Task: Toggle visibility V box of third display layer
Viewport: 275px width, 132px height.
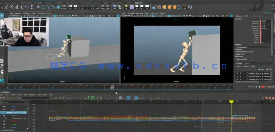Action: (x=237, y=79)
